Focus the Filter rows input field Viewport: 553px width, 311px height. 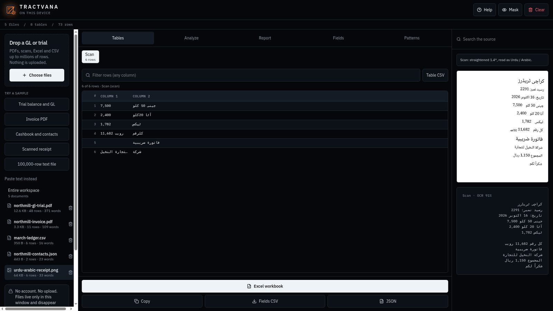251,75
